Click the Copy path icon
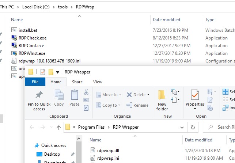Viewport: 235px width, 163px height. click(86, 100)
